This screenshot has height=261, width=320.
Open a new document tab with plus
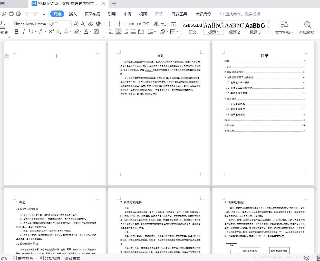click(114, 3)
